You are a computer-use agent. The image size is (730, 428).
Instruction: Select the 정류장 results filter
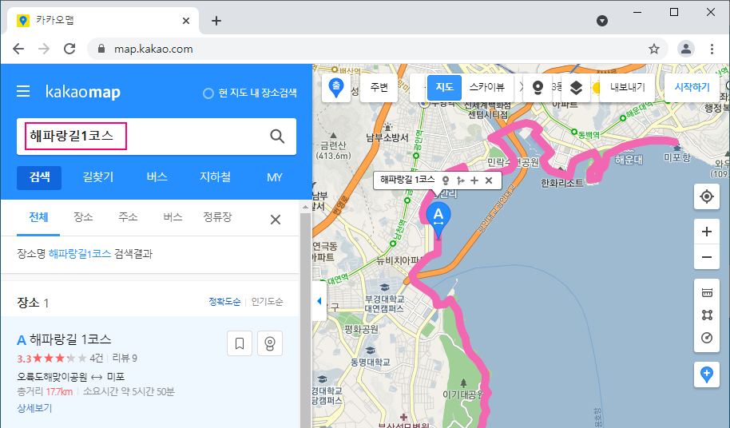pos(217,218)
